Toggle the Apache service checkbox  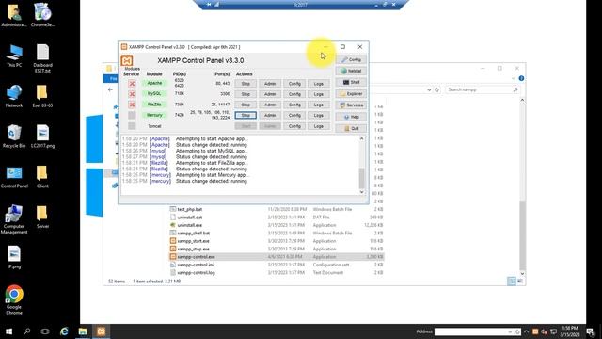(x=132, y=84)
